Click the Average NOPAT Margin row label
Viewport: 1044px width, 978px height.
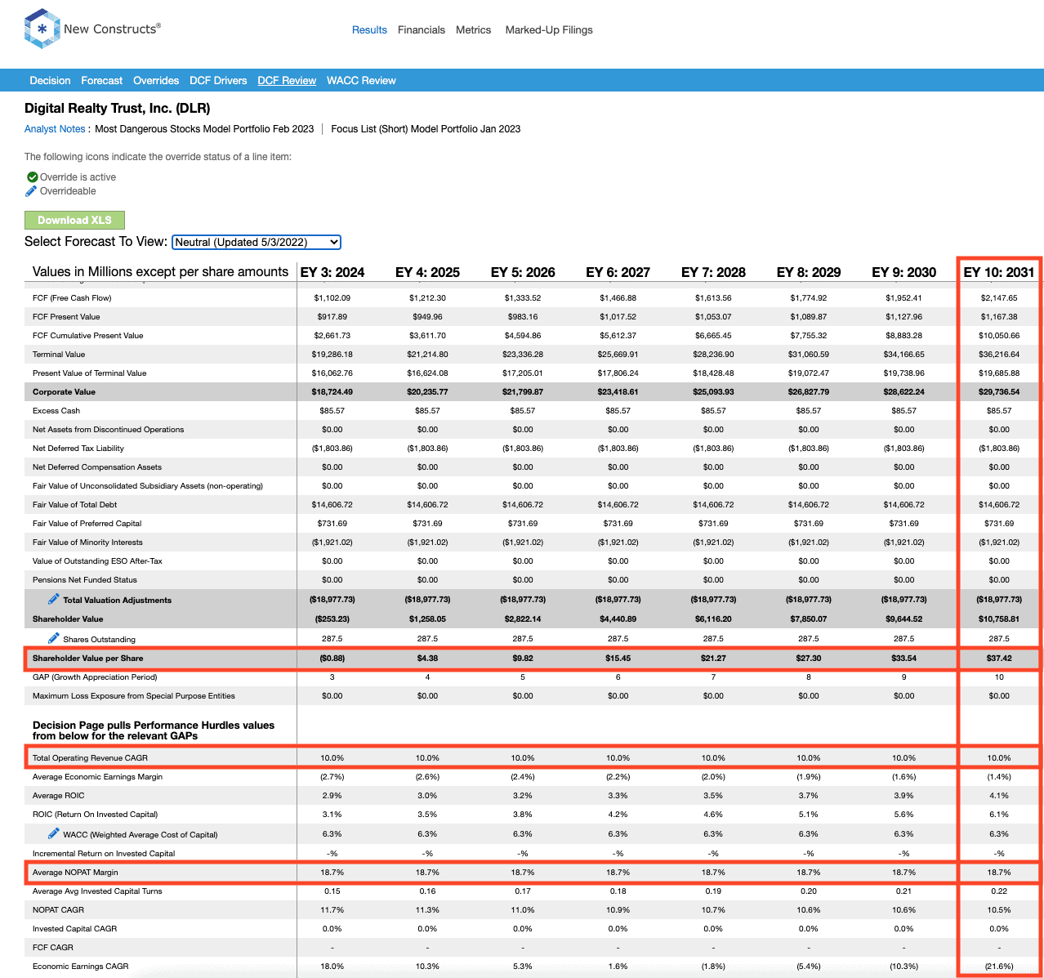click(77, 873)
